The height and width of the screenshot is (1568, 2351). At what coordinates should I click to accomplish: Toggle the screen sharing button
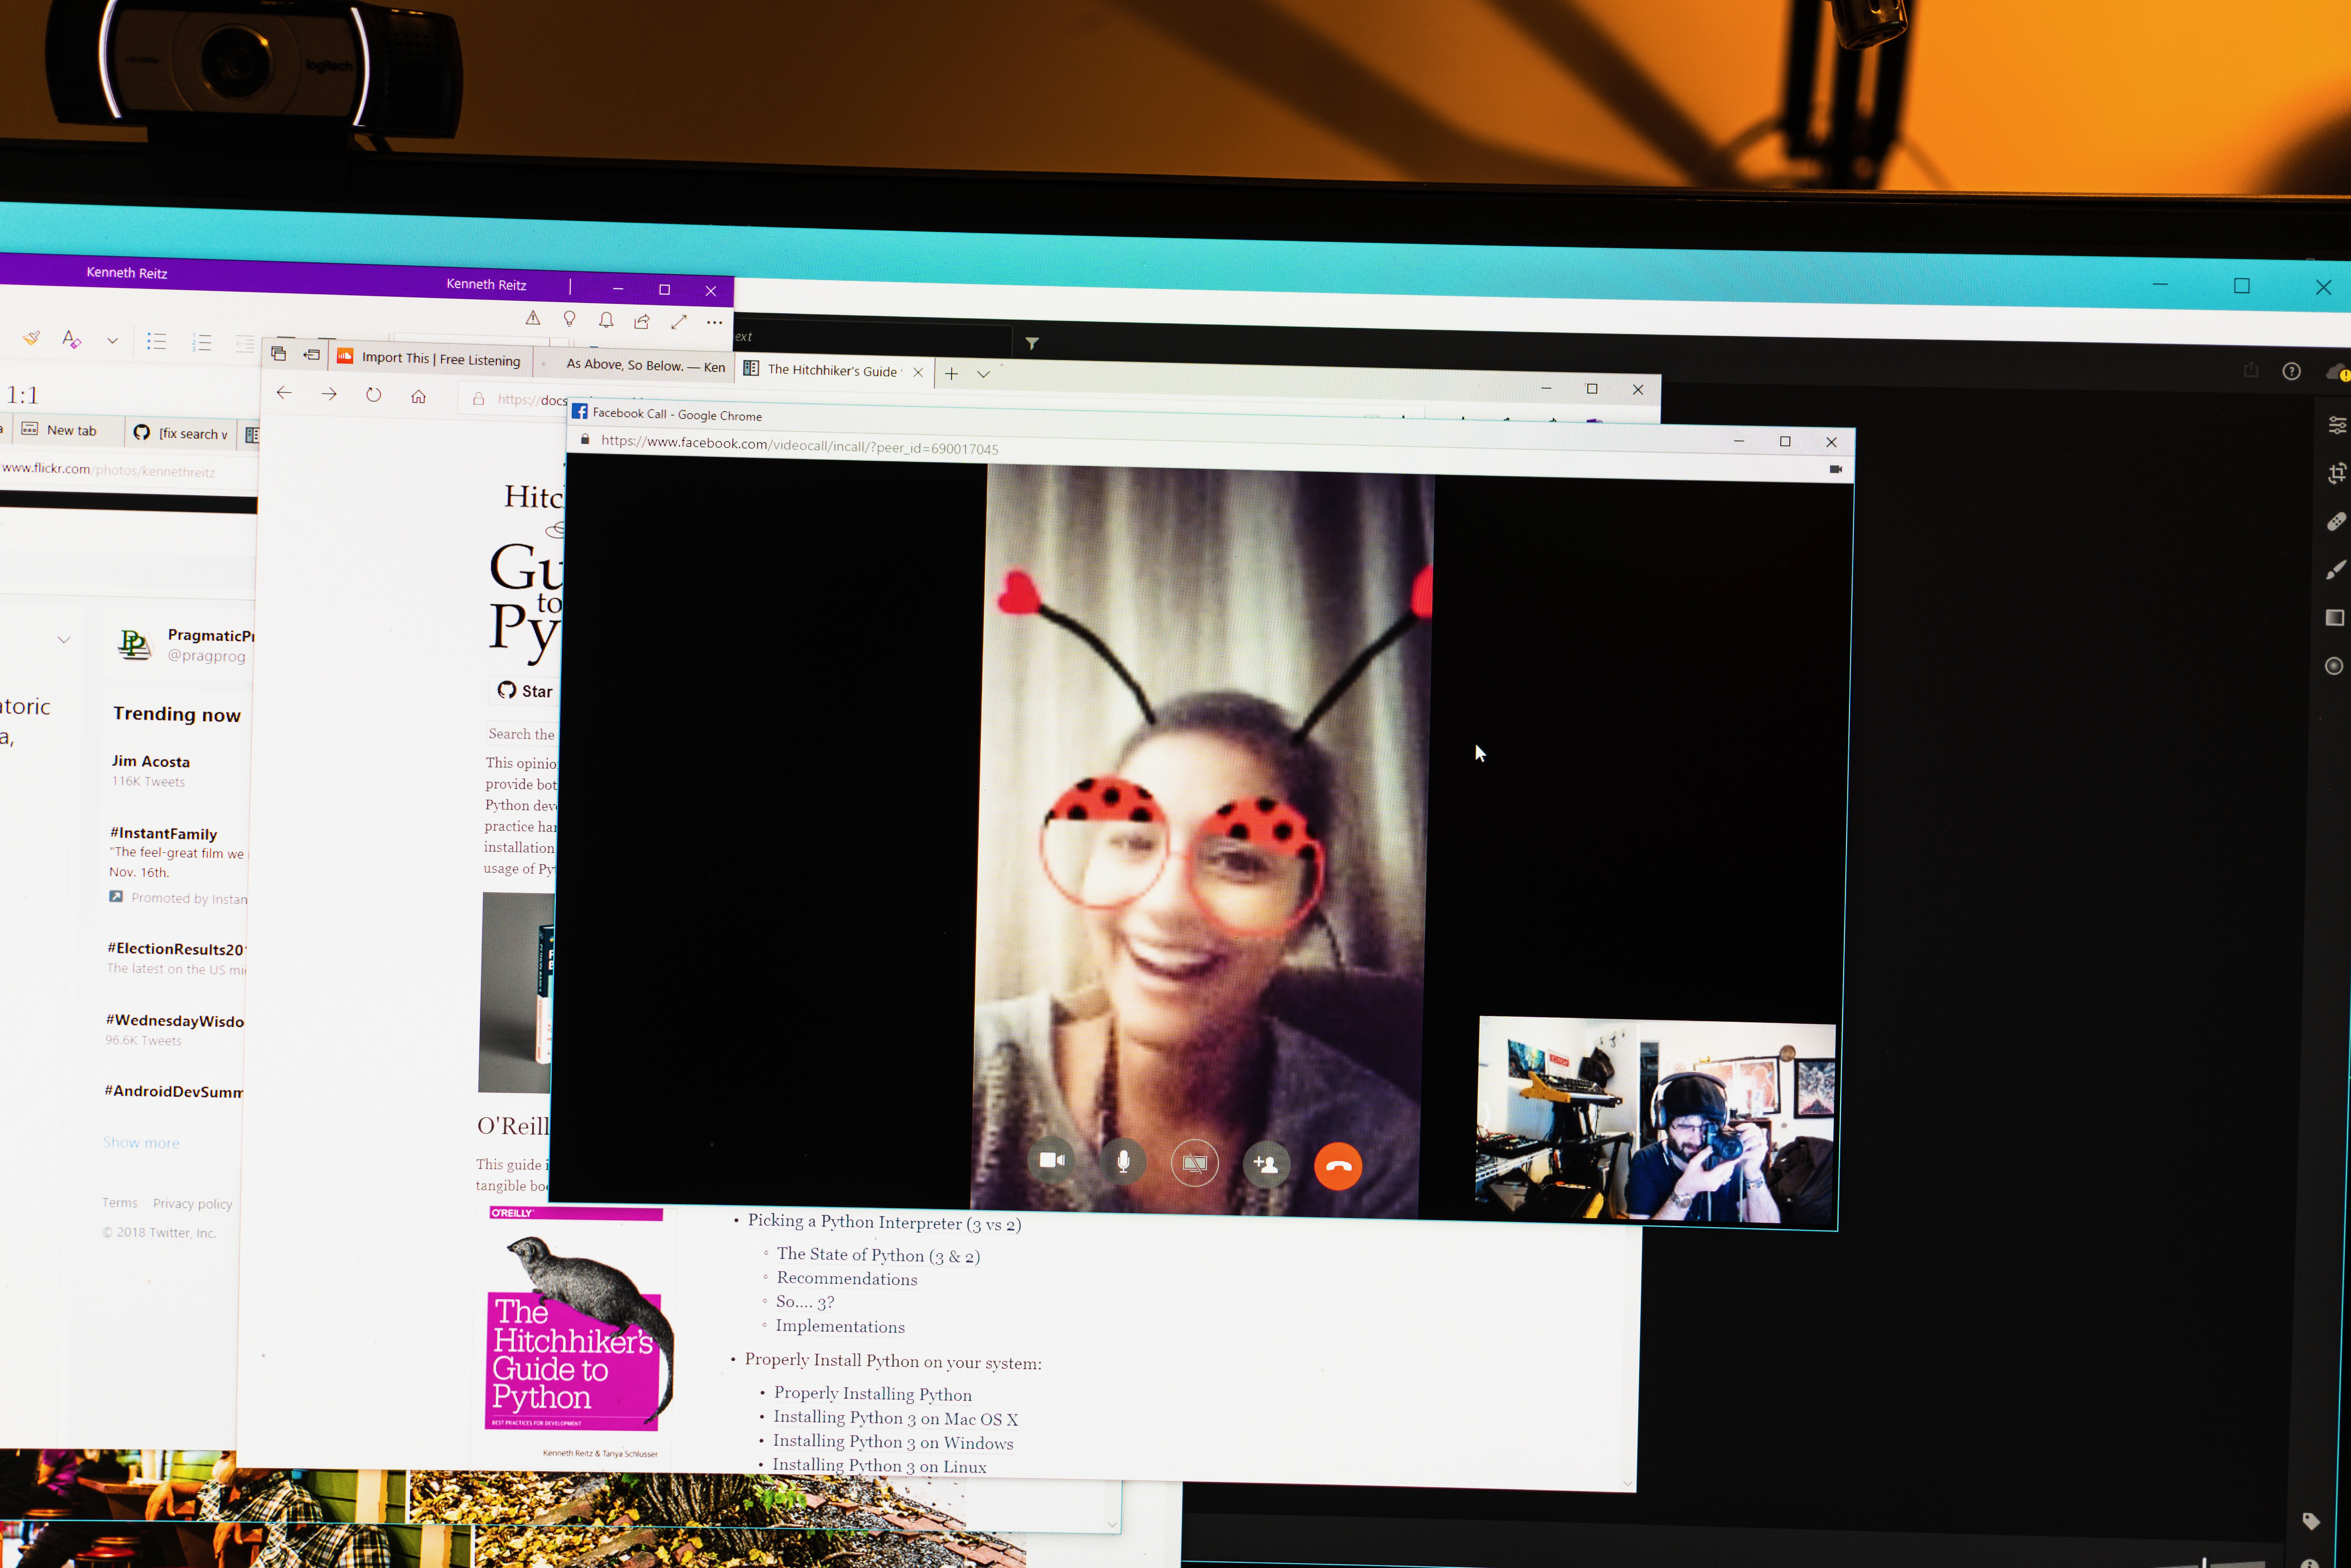[1195, 1163]
